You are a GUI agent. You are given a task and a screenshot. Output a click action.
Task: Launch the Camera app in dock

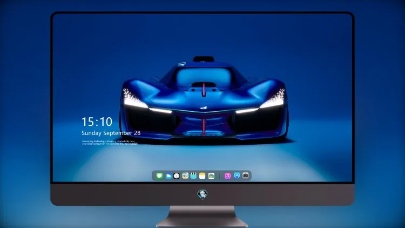[246, 176]
